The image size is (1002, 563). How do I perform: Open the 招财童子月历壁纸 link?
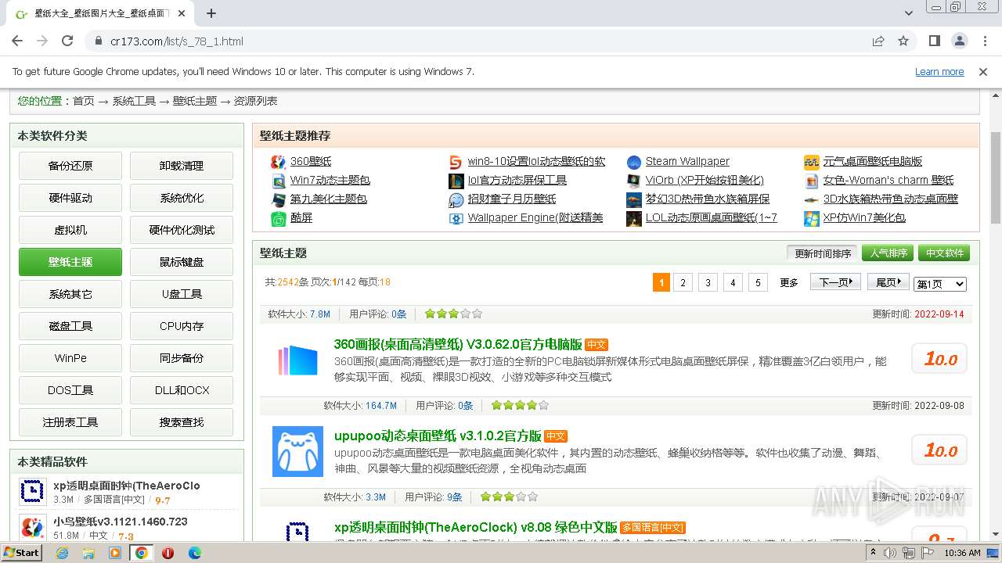[x=512, y=199]
